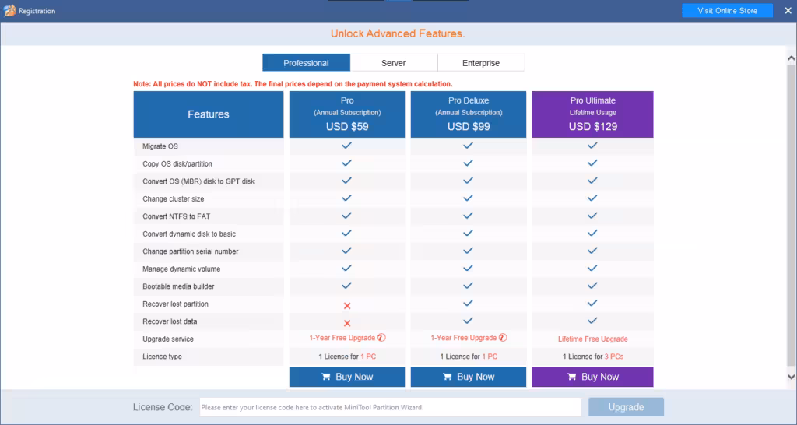Click Pro Deluxe's 1-Year Free Upgrade text
Image resolution: width=797 pixels, height=425 pixels.
tap(464, 338)
